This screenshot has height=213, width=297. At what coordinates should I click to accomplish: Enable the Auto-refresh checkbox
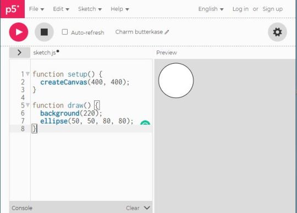[65, 32]
